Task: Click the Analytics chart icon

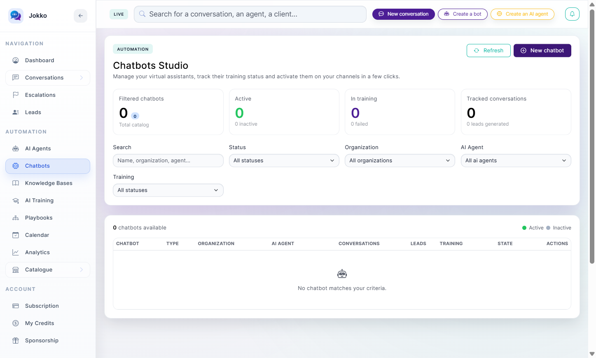Action: tap(16, 252)
